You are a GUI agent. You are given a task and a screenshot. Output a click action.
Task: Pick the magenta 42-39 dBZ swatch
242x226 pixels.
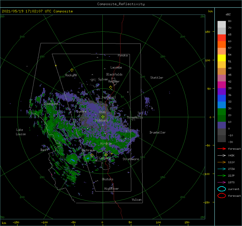[222, 85]
